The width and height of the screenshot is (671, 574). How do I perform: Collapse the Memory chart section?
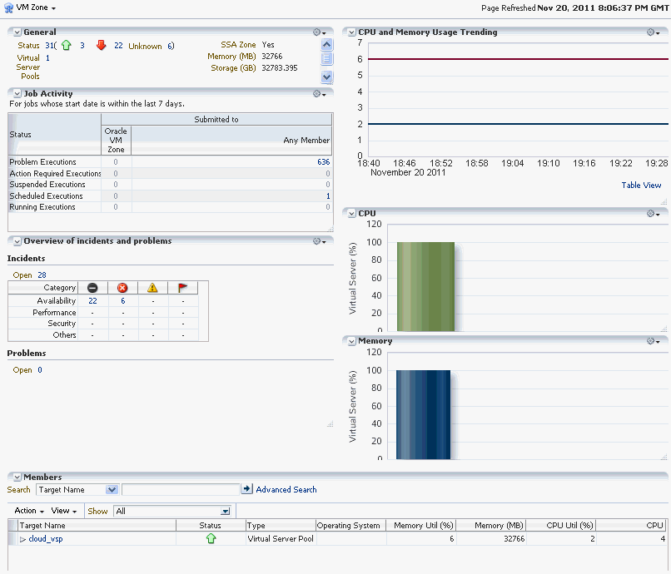click(352, 341)
